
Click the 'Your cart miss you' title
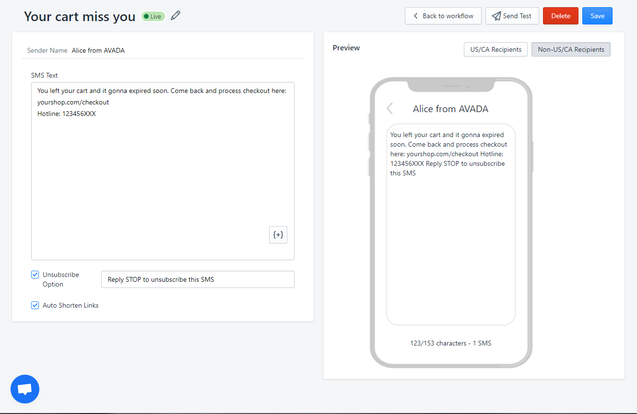pyautogui.click(x=80, y=16)
